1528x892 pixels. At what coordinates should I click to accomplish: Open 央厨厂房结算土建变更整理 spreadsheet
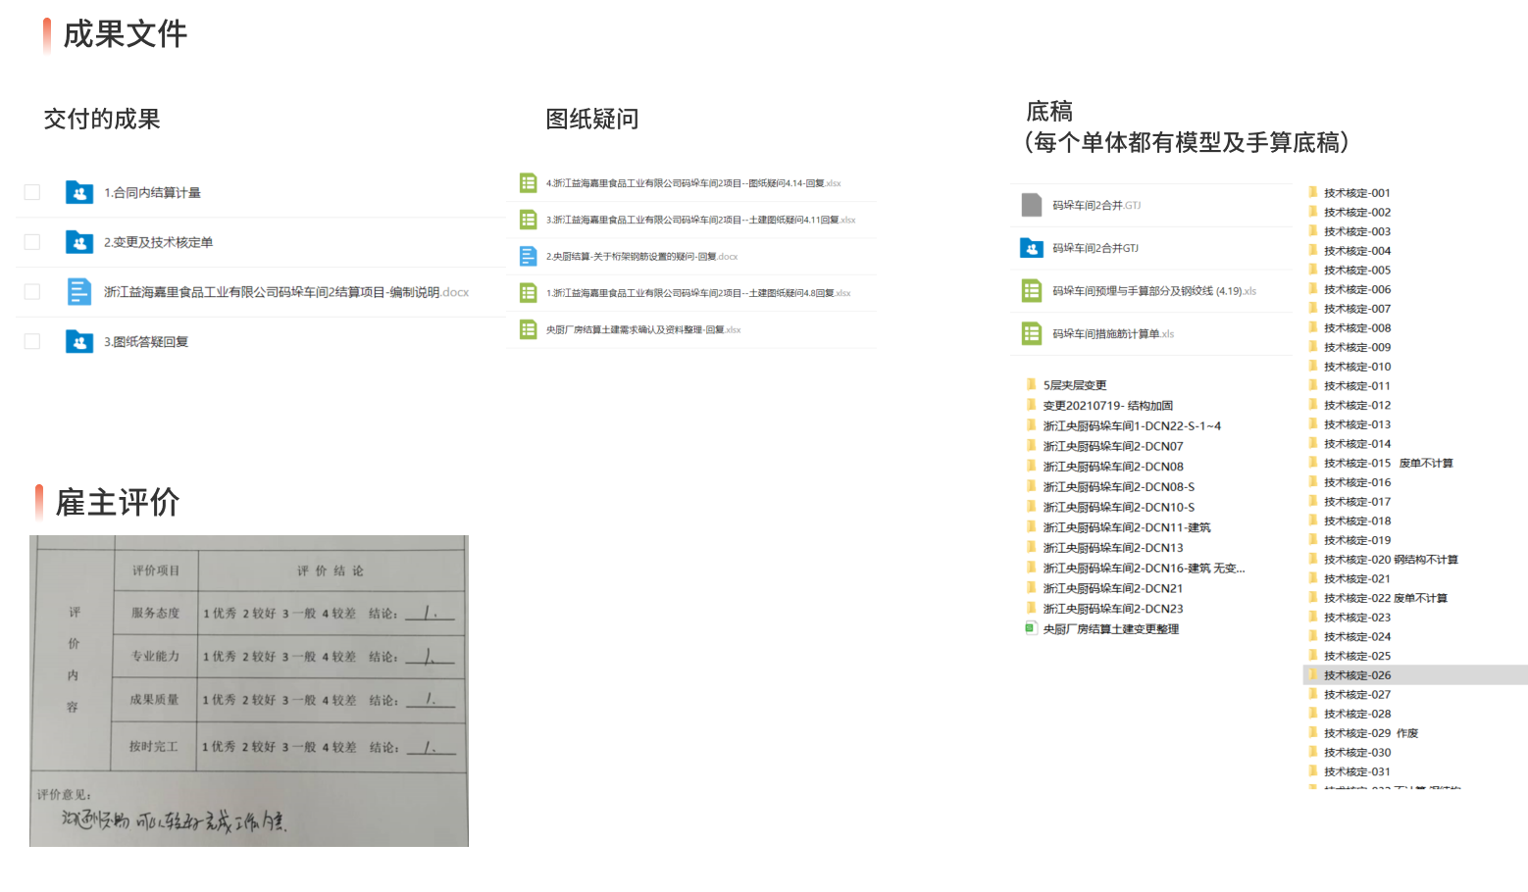tap(1109, 629)
